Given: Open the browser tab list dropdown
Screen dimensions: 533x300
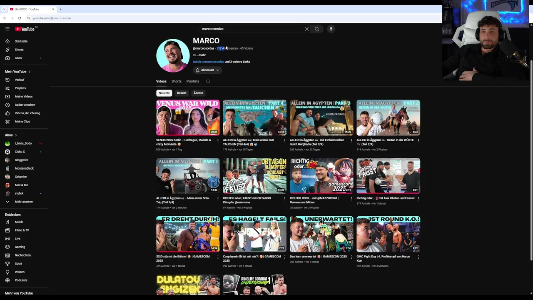Looking at the screenshot, I should 4,9.
